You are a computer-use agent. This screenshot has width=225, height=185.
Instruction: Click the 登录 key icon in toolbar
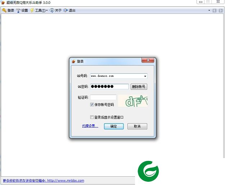point(4,10)
